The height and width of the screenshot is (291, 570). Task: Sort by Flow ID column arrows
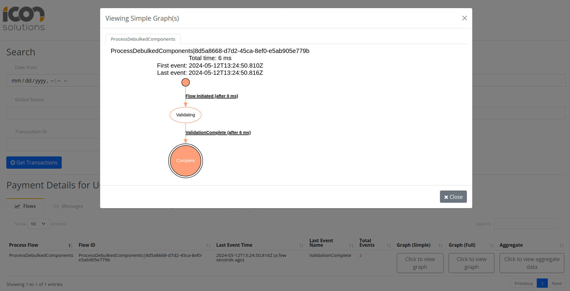click(x=208, y=246)
